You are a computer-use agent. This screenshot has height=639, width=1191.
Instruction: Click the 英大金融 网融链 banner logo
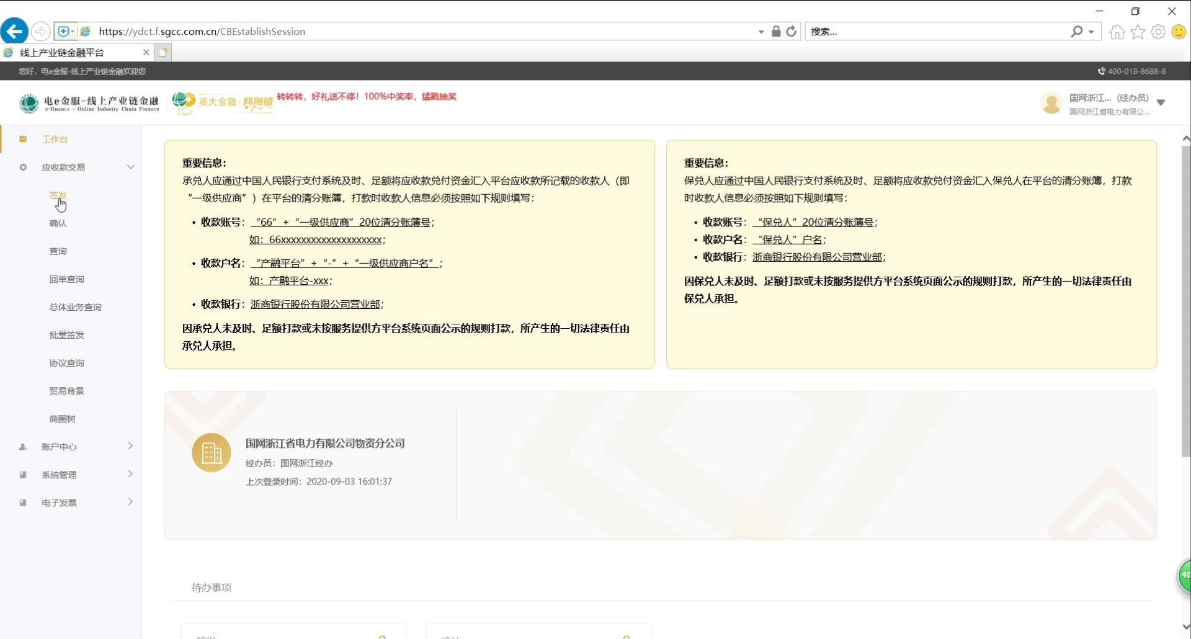pyautogui.click(x=223, y=103)
